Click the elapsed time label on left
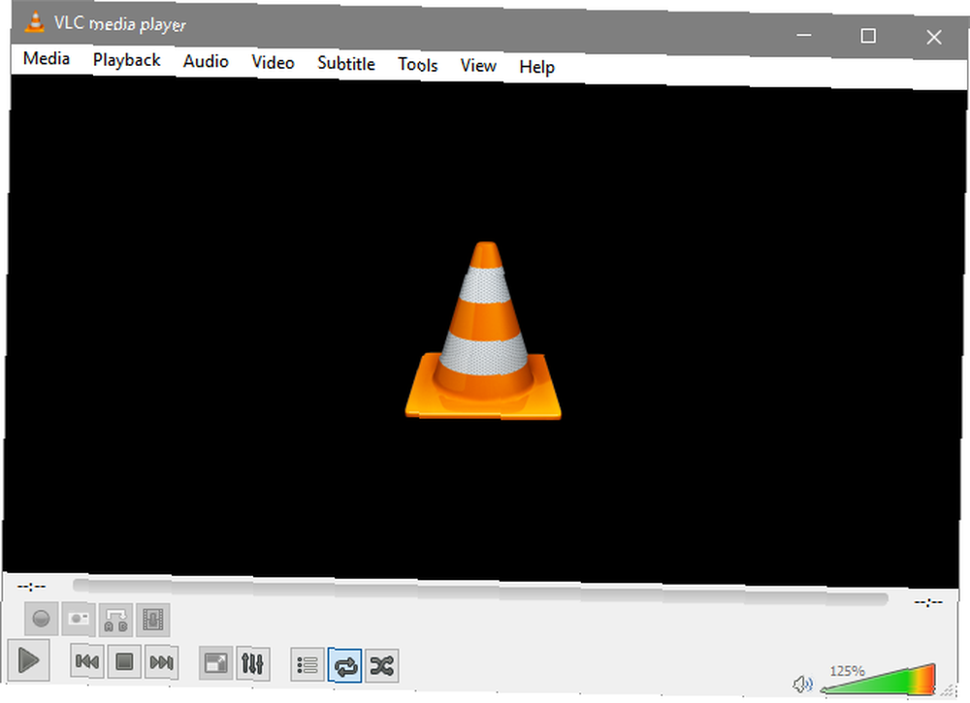The width and height of the screenshot is (970, 703). pos(31,586)
